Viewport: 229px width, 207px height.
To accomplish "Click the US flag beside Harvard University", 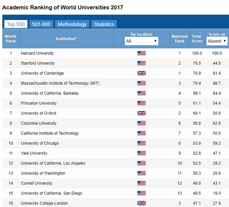I will (141, 53).
